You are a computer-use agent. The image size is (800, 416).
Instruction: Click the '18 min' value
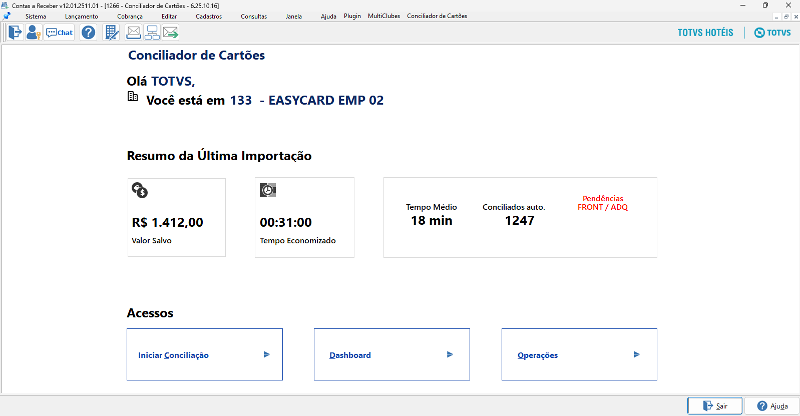pyautogui.click(x=432, y=220)
